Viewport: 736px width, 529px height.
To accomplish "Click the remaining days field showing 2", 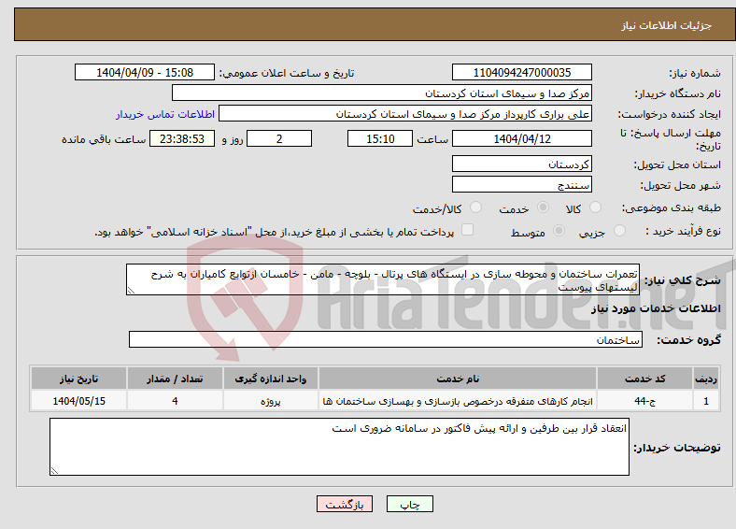I will (279, 138).
